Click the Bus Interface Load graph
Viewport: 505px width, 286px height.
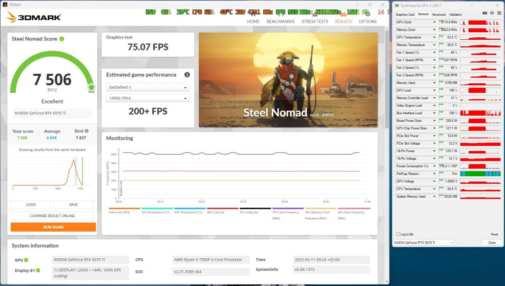[x=480, y=113]
